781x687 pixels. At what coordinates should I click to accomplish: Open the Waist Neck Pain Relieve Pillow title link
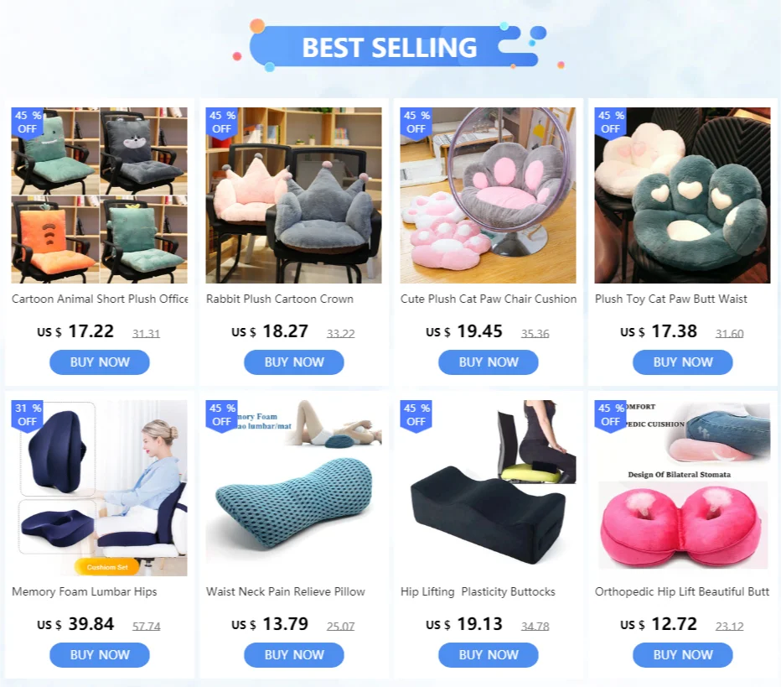tap(286, 591)
